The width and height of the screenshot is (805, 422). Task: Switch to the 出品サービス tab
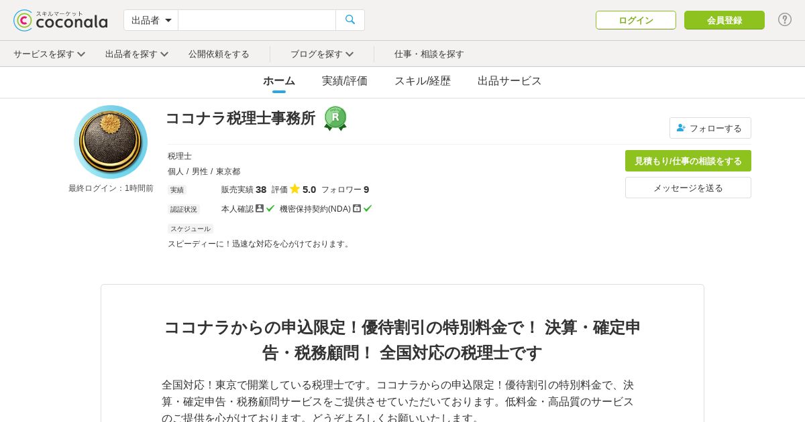coord(510,81)
